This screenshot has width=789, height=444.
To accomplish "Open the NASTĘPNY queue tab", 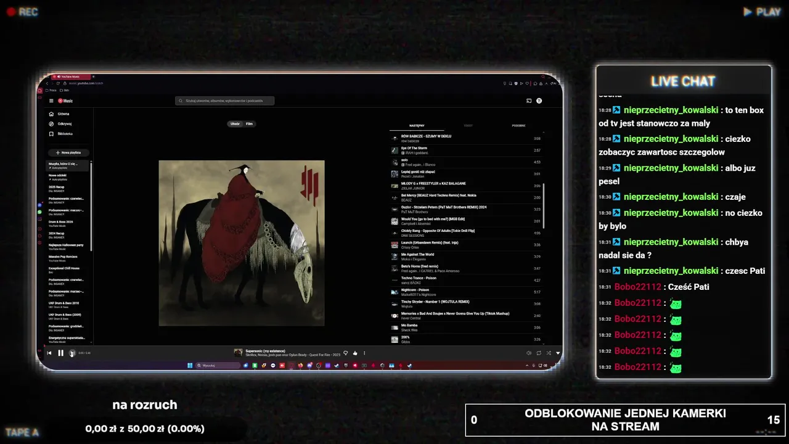I will [x=417, y=126].
